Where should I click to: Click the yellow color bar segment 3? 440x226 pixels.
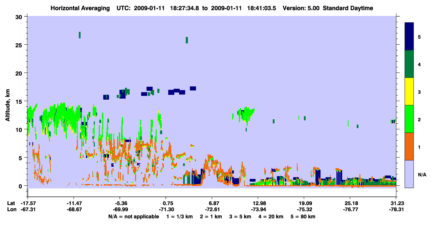pyautogui.click(x=409, y=91)
